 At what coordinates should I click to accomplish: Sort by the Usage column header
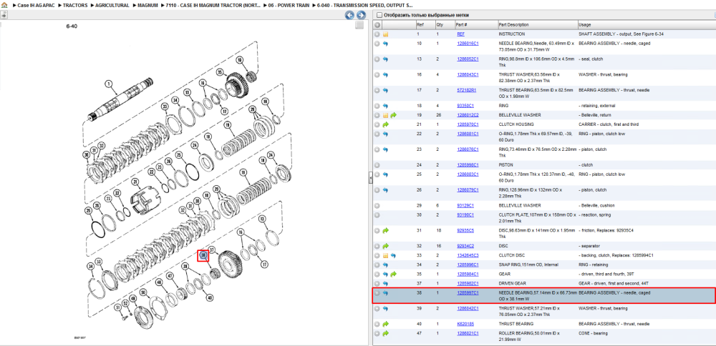coord(584,24)
